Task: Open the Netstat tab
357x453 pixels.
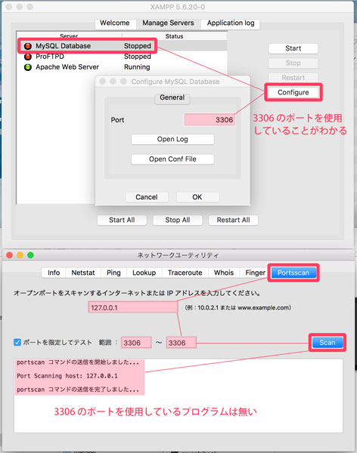Action: [83, 273]
